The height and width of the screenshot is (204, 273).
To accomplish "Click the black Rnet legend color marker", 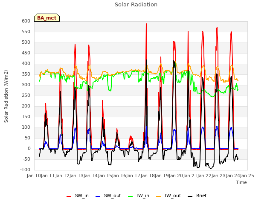I will point(190,196).
